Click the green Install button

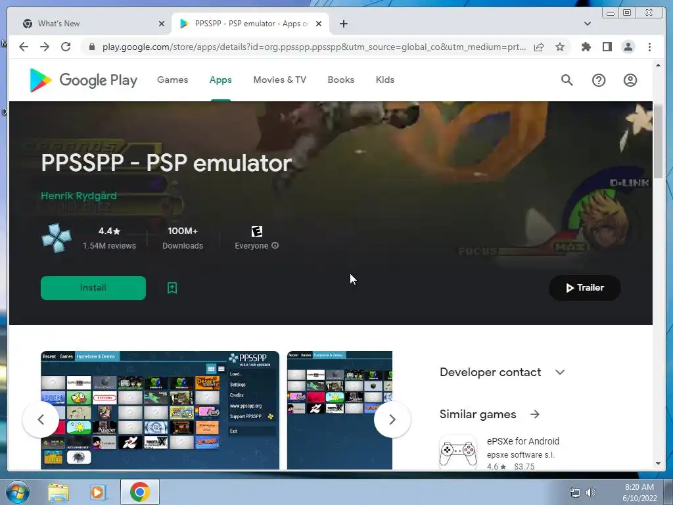point(93,288)
